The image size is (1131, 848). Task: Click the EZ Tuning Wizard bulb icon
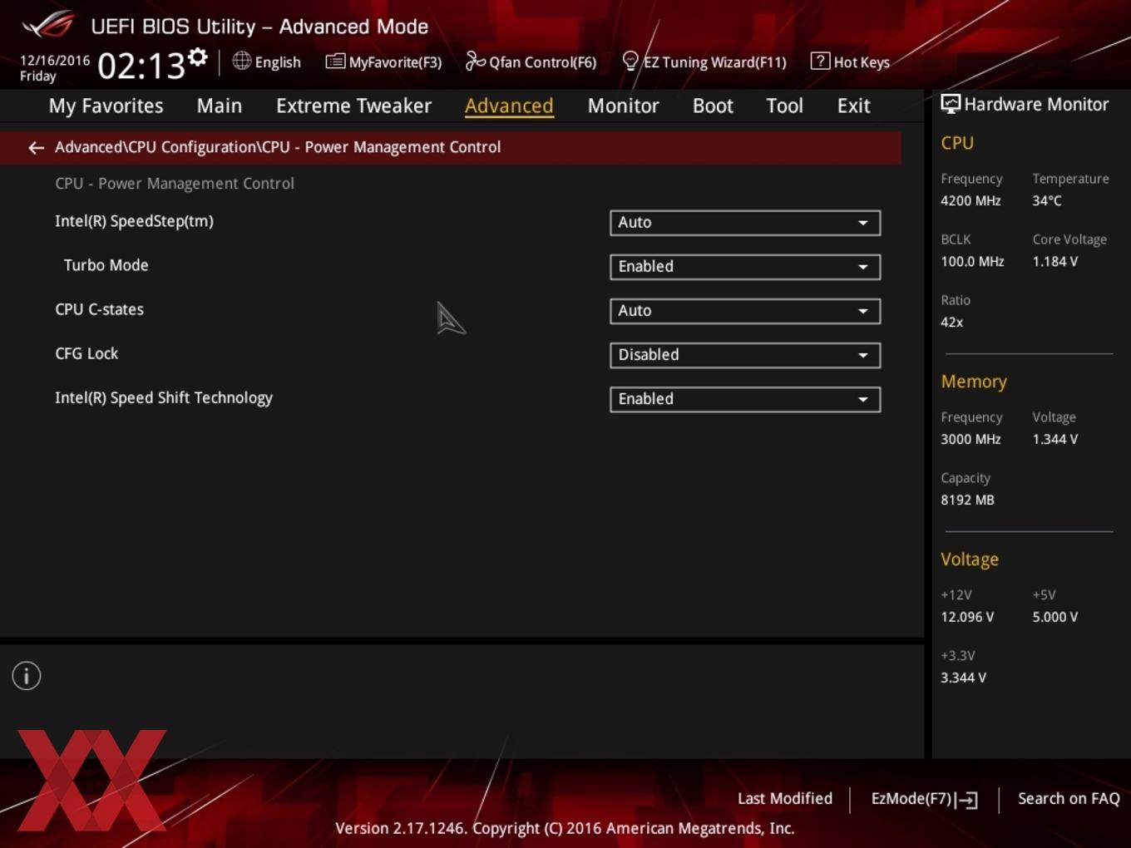click(x=630, y=61)
